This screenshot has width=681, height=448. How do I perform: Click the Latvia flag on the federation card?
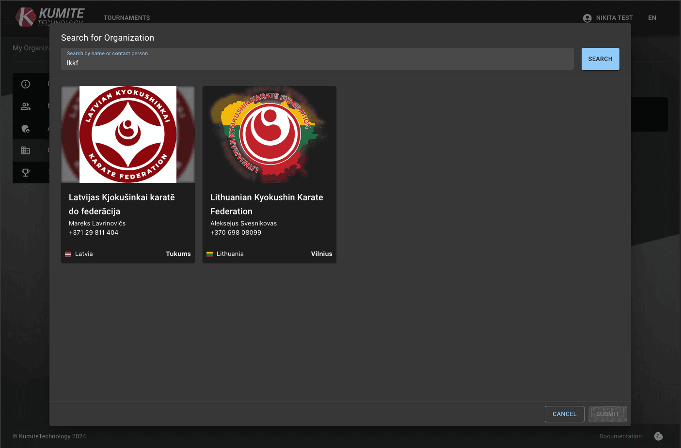pyautogui.click(x=68, y=254)
